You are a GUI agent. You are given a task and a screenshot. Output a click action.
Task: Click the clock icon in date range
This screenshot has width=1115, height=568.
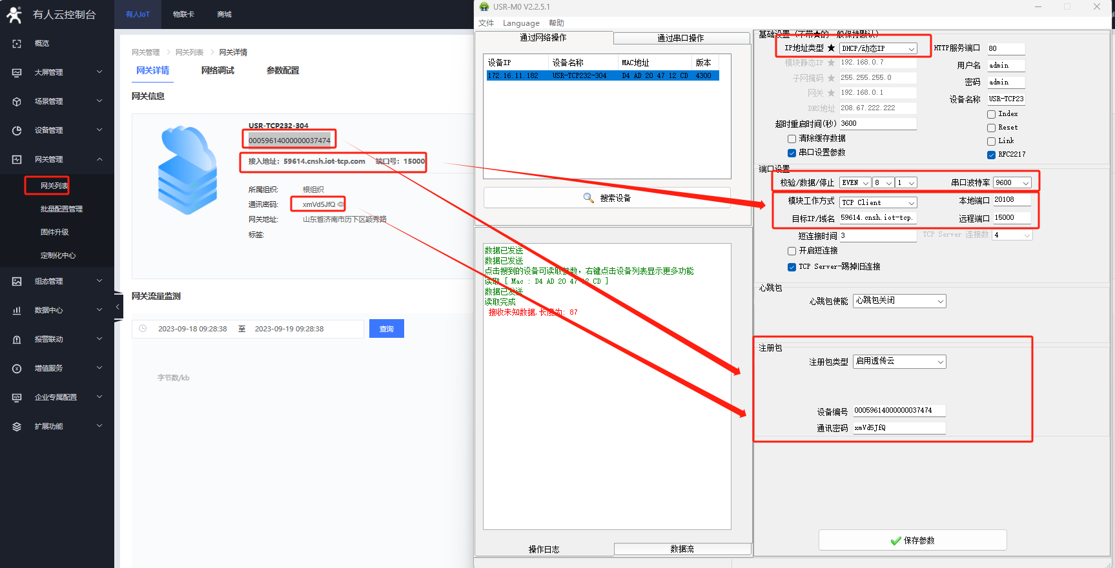(x=143, y=329)
